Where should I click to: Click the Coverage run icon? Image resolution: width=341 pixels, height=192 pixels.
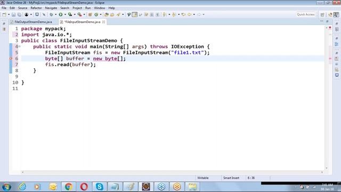70,14
